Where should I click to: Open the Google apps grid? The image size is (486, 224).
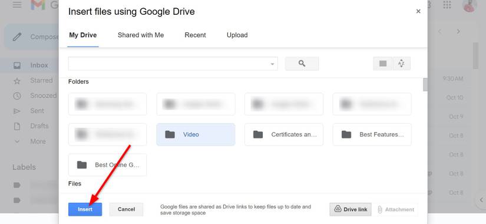coord(447,5)
